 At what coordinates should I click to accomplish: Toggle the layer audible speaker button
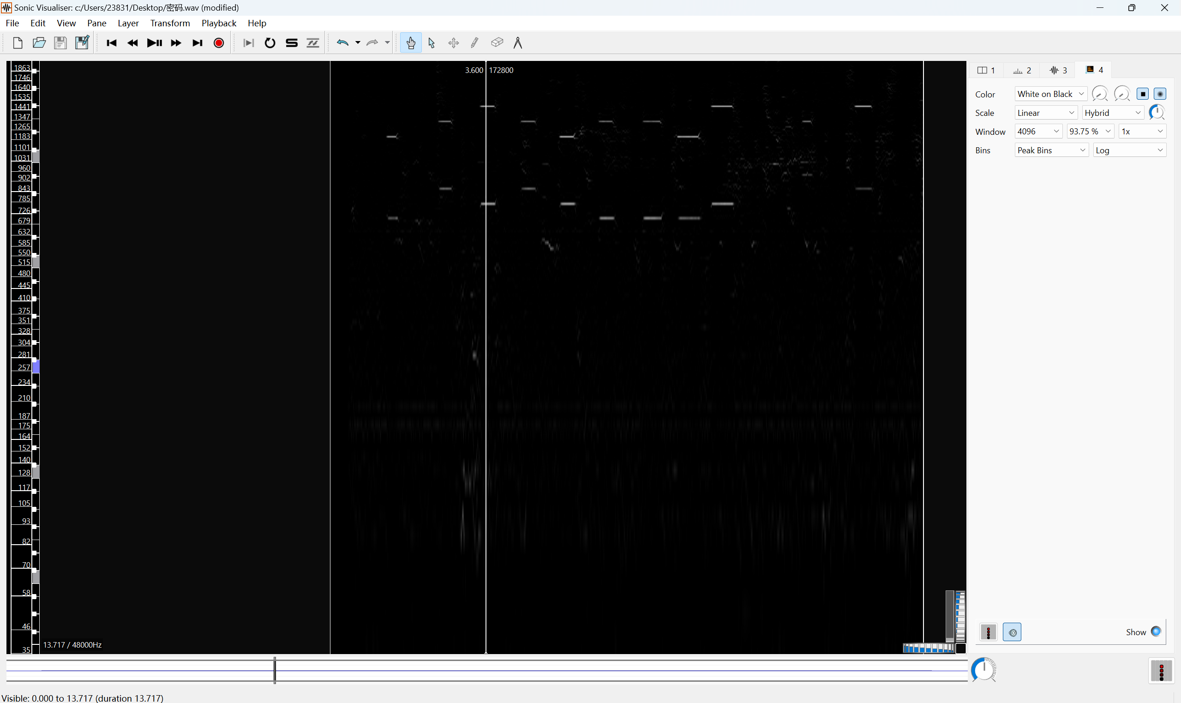click(x=1012, y=632)
